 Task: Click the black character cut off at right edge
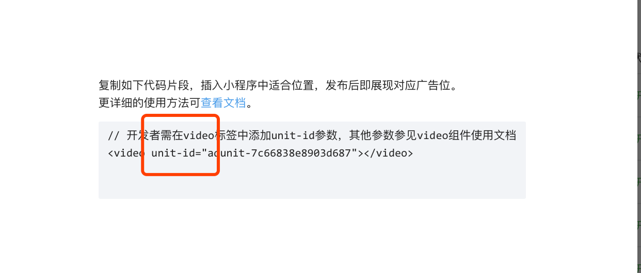(639, 57)
